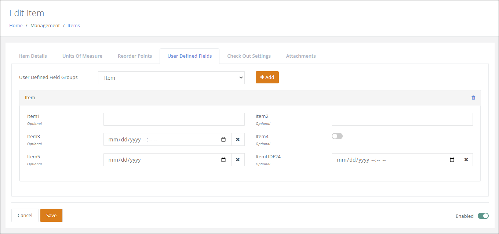
Task: Open the User Defined Field Groups dropdown
Action: 171,78
